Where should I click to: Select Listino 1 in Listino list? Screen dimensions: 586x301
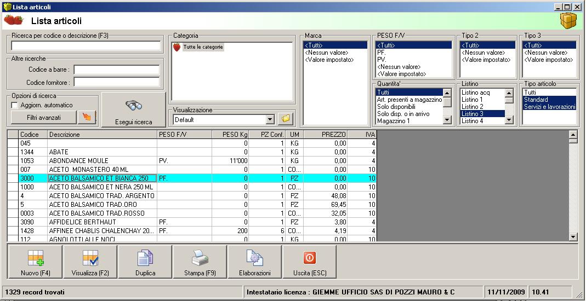[472, 100]
